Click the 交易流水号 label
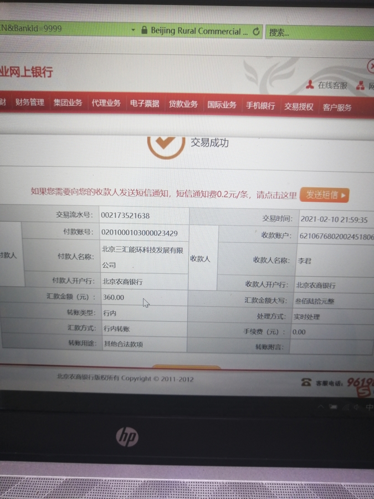374x499 pixels. [75, 215]
